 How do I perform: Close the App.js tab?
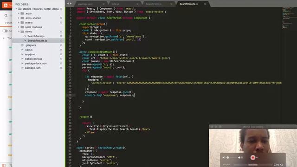137,4
